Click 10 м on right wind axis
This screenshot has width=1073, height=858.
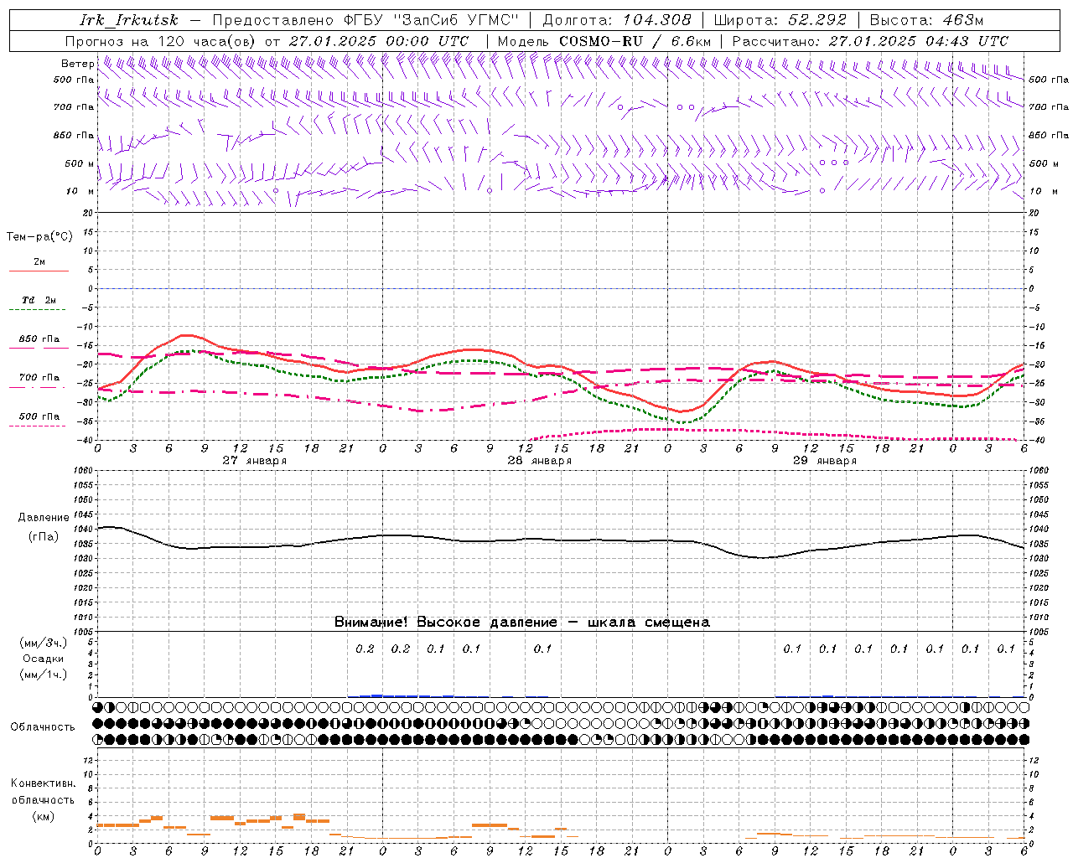click(1043, 191)
